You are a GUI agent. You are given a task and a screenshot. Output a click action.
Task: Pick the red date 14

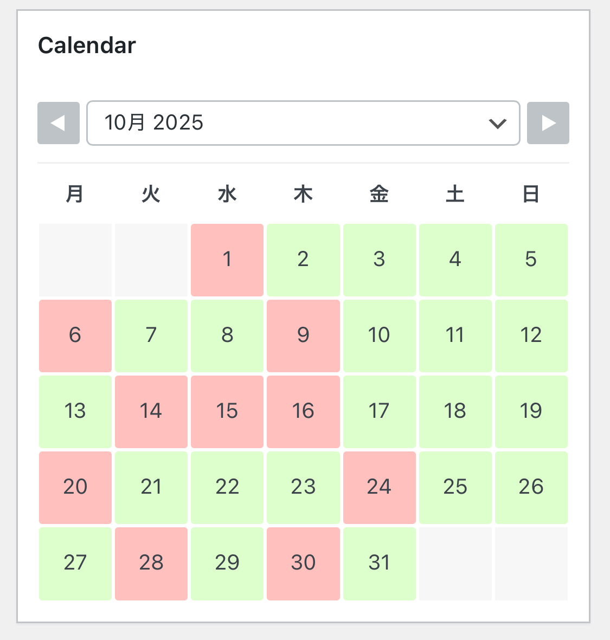pos(151,411)
